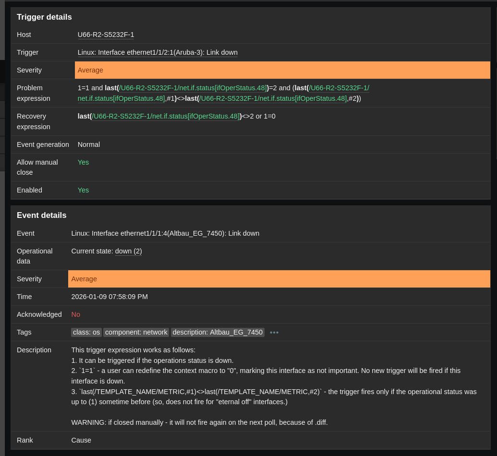Click the 'Trigger details' section heading
This screenshot has width=497, height=456.
(x=44, y=17)
